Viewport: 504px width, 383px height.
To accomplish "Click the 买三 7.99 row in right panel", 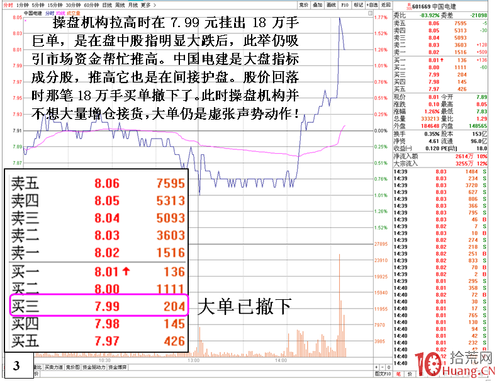I will point(440,75).
